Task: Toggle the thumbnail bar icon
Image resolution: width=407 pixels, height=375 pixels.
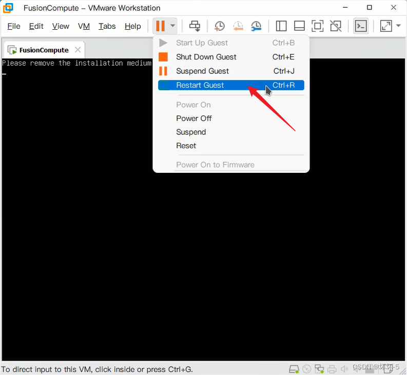Action: (x=299, y=26)
